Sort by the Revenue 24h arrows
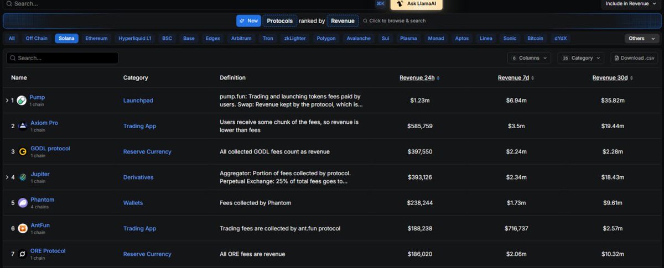Image resolution: width=664 pixels, height=268 pixels. click(x=438, y=78)
